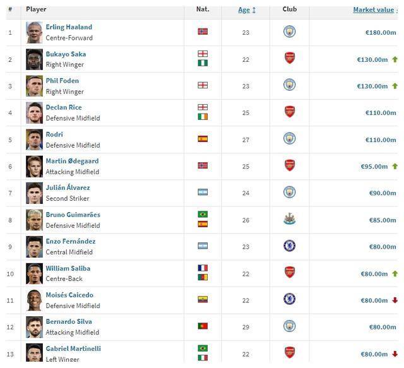The image size is (404, 368).
Task: Click Gabriel Martinelli's name link
Action: click(73, 348)
